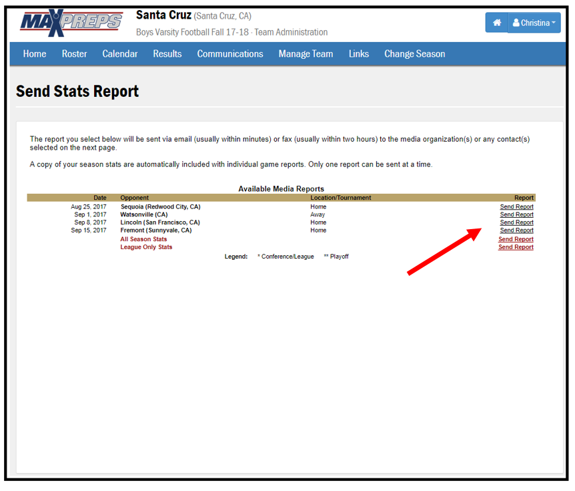This screenshot has height=491, width=575.
Task: Click the MaxPreps logo
Action: (71, 23)
